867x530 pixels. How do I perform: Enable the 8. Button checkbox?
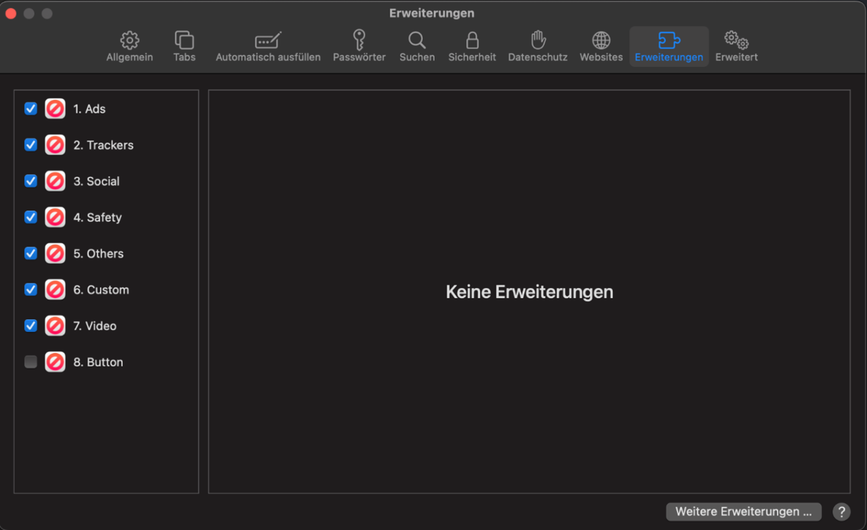30,362
